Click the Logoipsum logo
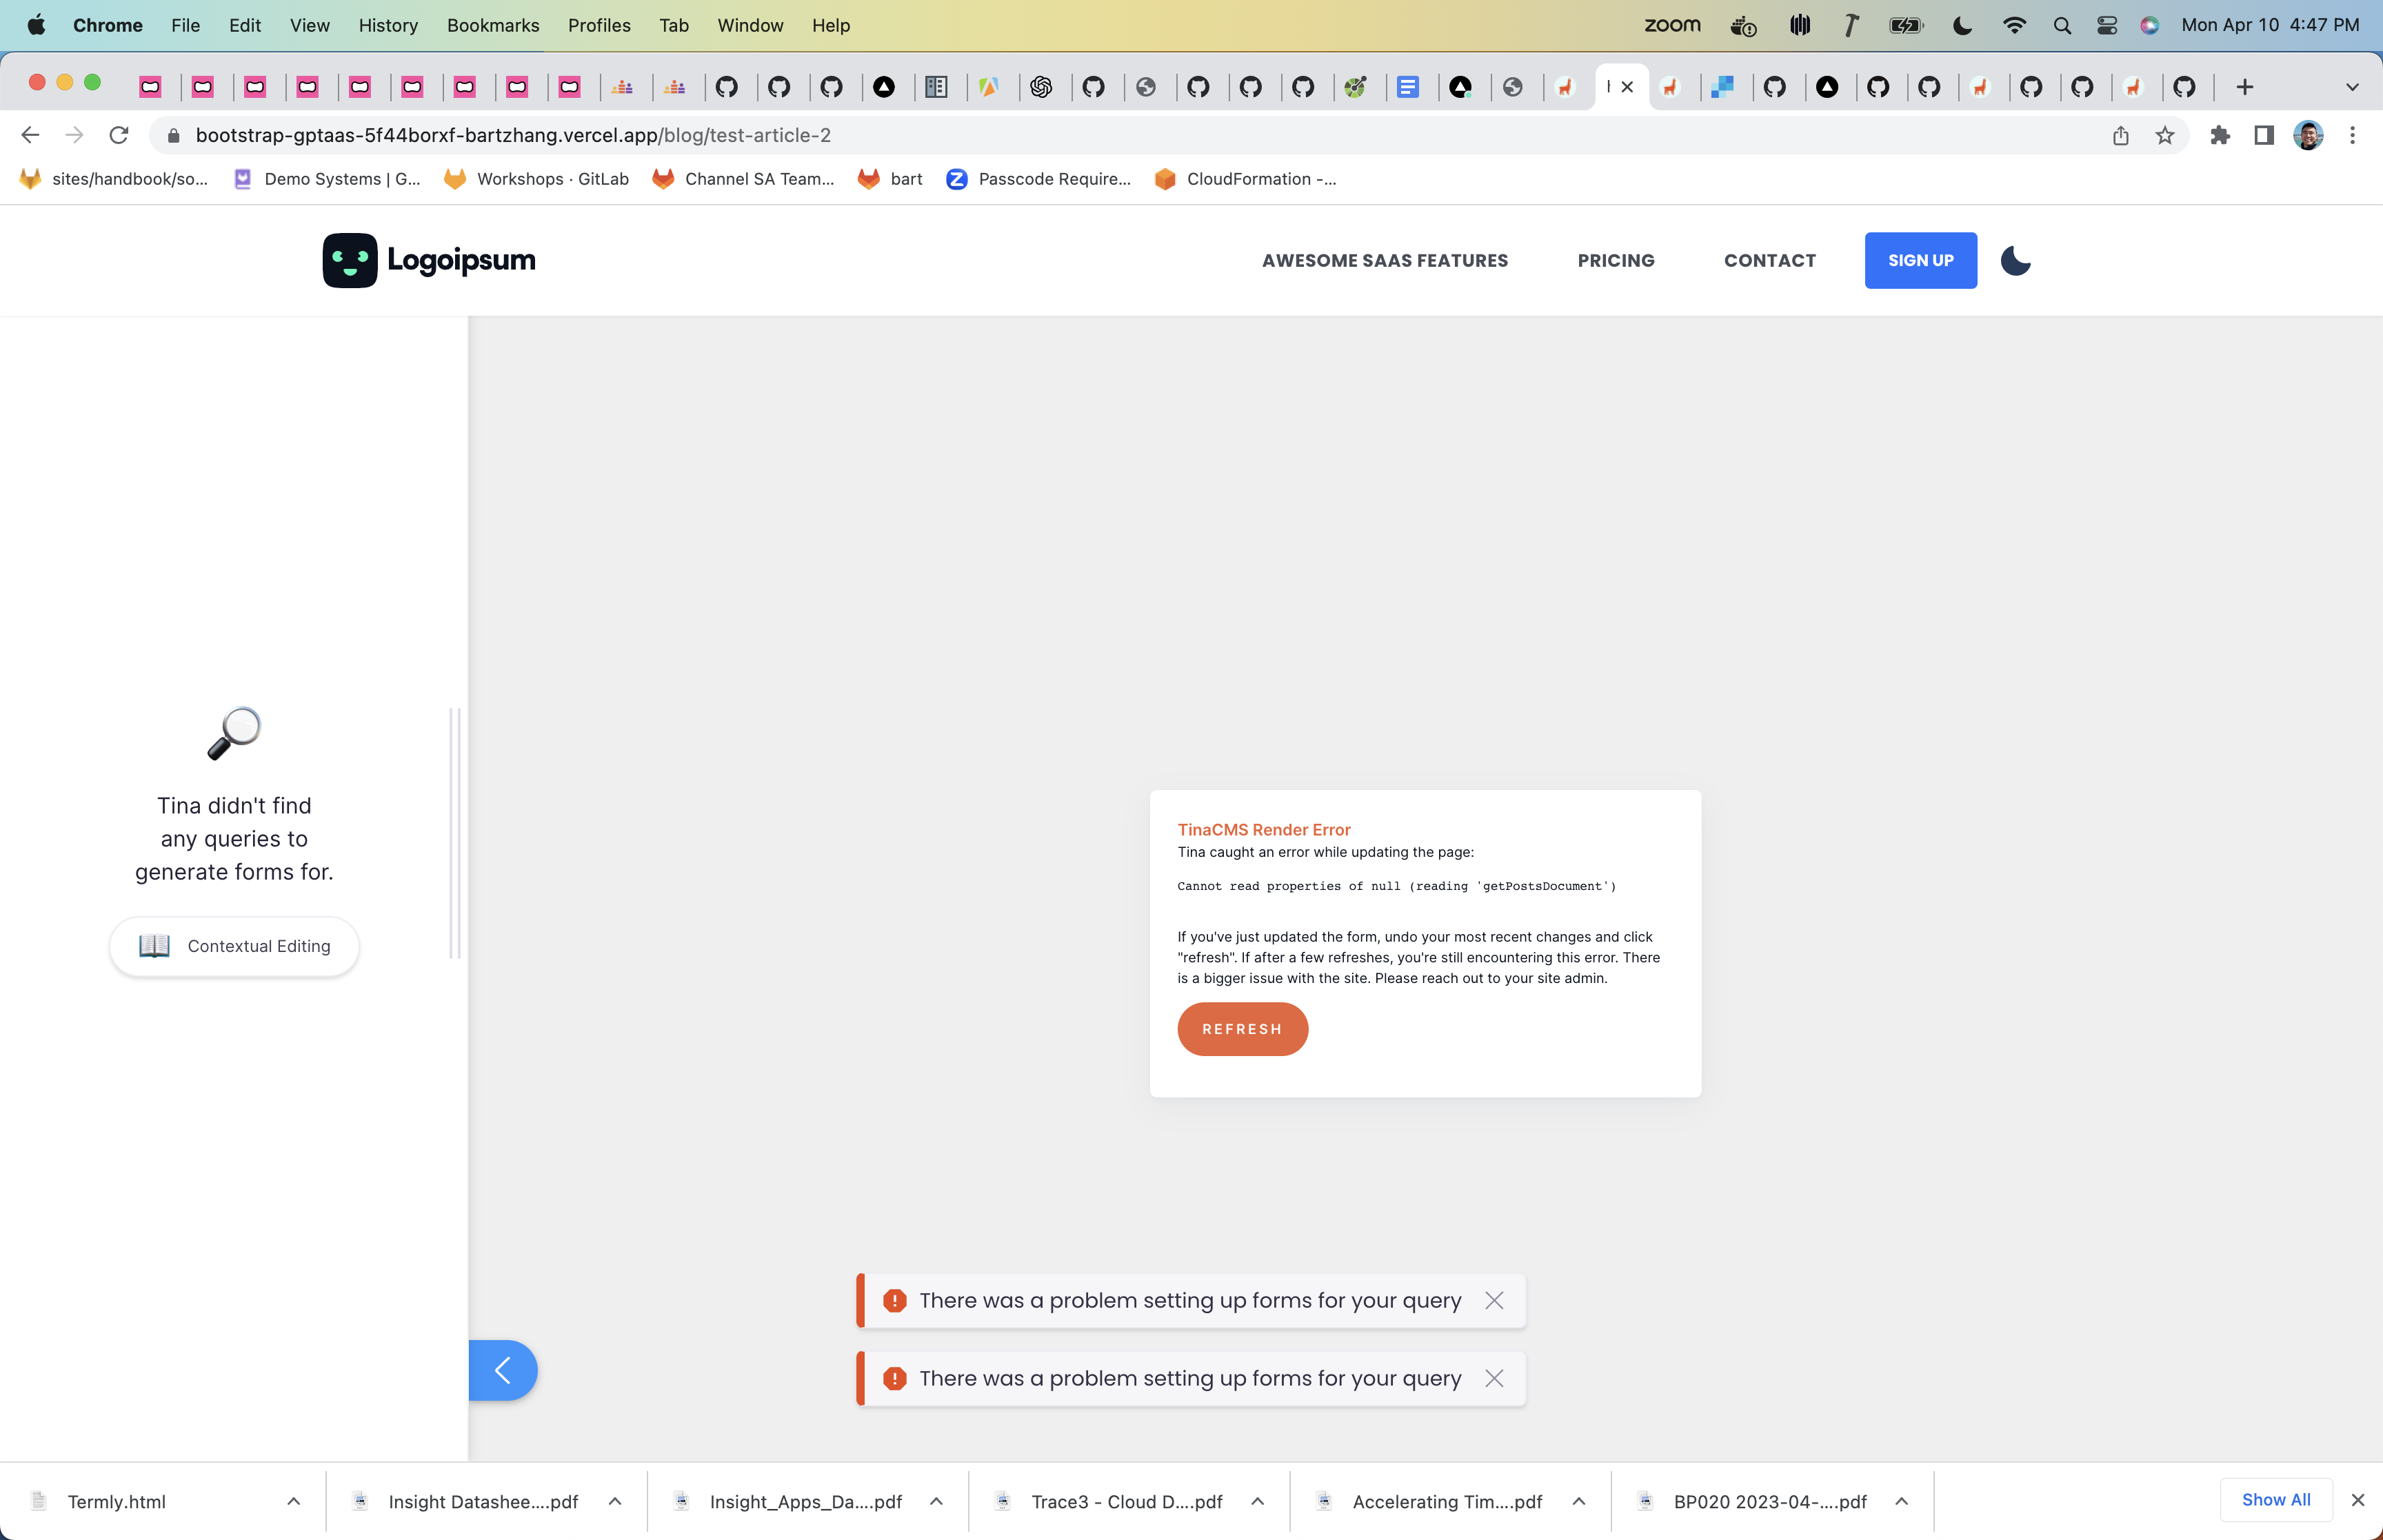The width and height of the screenshot is (2383, 1540). click(x=429, y=260)
